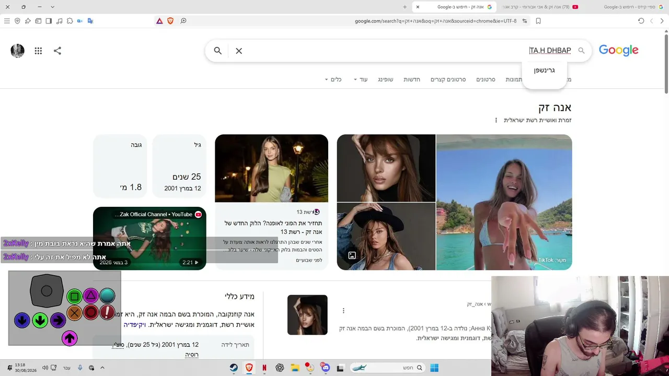Show hidden system tray icons

point(102,368)
